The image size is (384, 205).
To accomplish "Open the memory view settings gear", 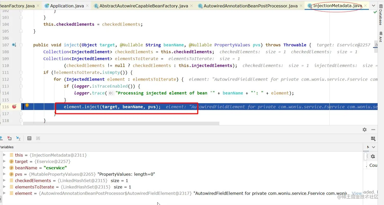I will pyautogui.click(x=373, y=156).
